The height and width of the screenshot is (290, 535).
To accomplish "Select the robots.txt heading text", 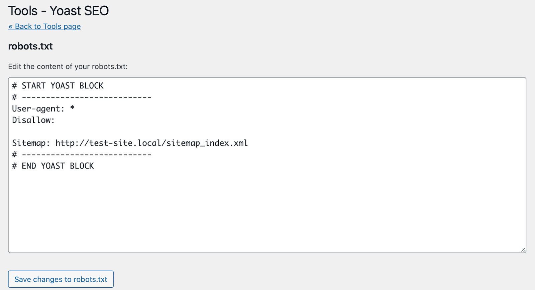I will 30,46.
